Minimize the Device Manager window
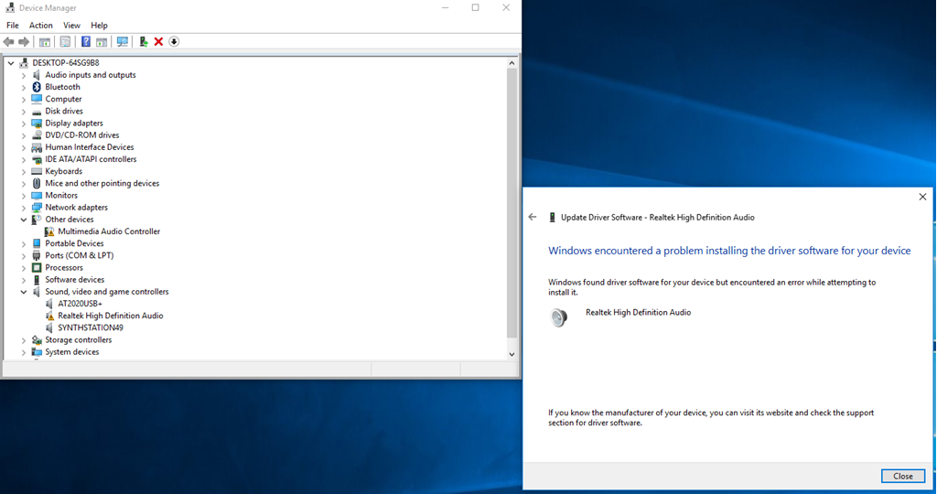Image resolution: width=937 pixels, height=494 pixels. click(x=446, y=7)
